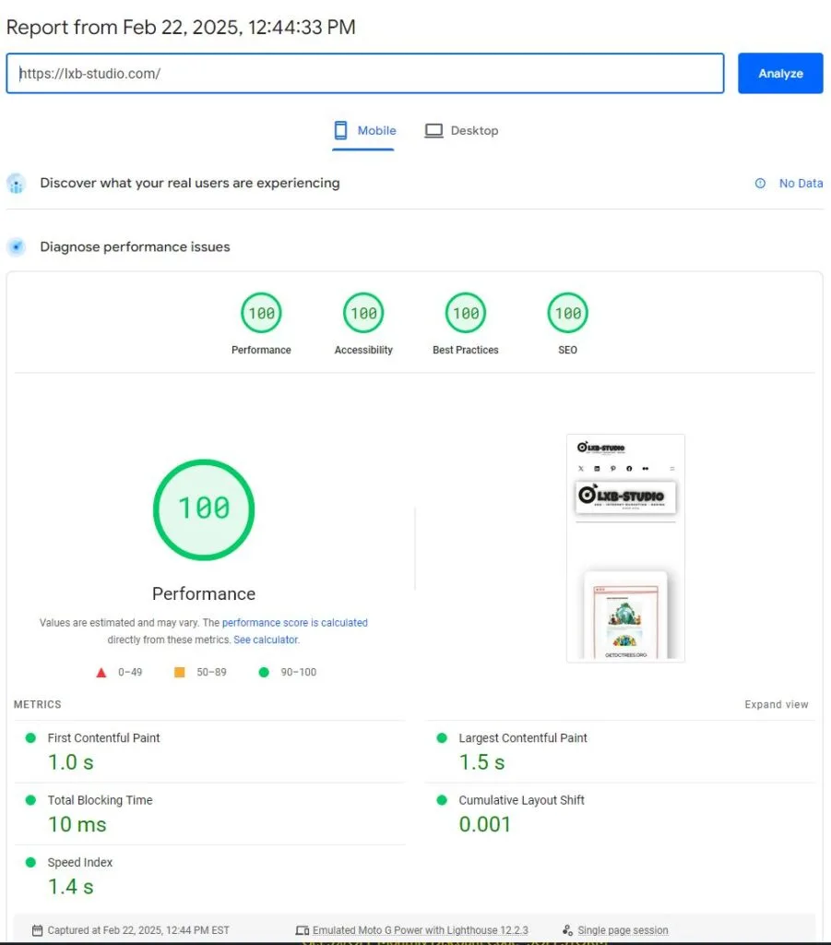Click the Emulated Moto G Power device icon
This screenshot has width=831, height=945.
(302, 930)
